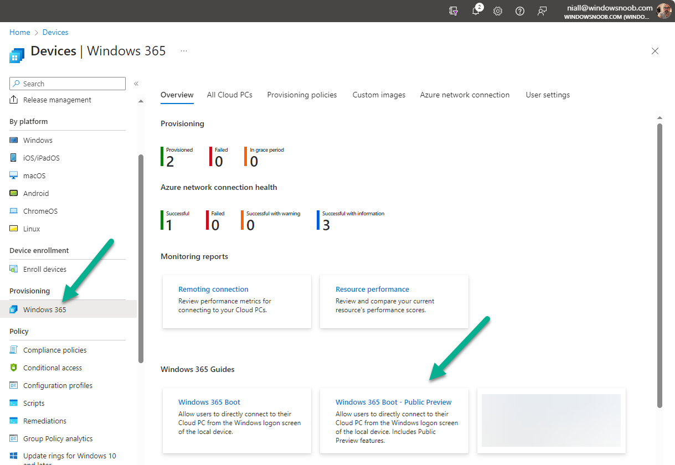675x465 pixels.
Task: Select Conditional access in the sidebar
Action: (53, 368)
